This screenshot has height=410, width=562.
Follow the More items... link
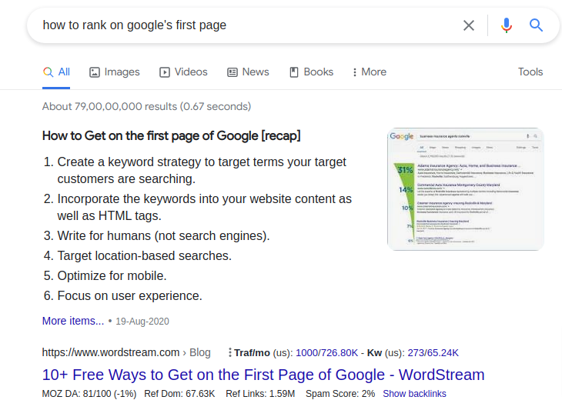point(73,321)
